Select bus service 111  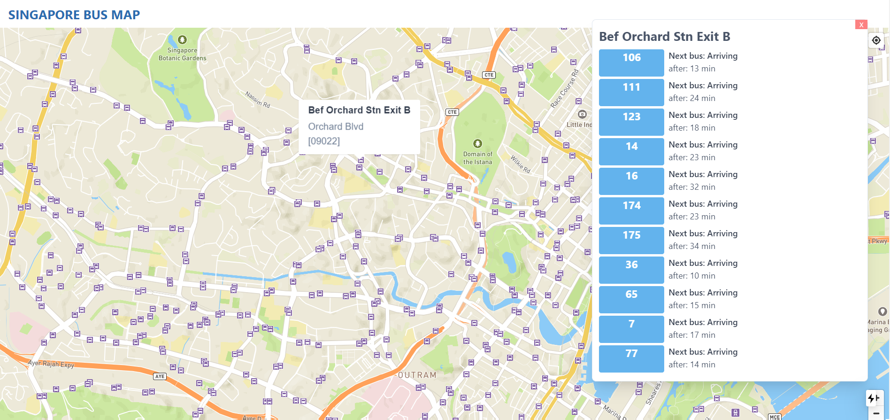tap(631, 92)
